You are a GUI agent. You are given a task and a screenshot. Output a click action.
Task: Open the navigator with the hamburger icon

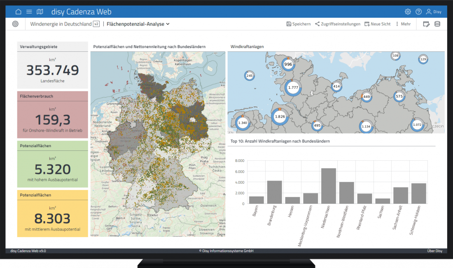click(29, 12)
